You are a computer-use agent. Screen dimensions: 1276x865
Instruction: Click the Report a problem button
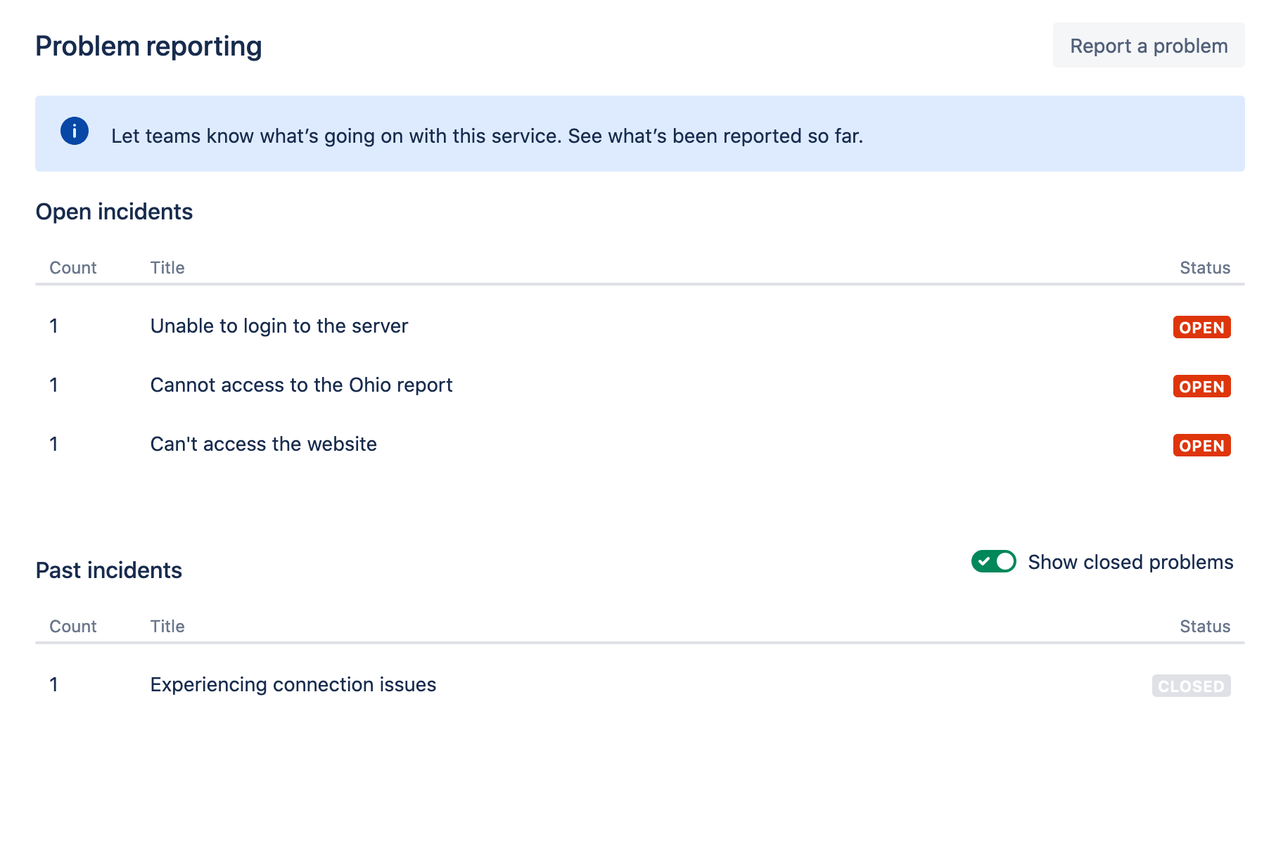1148,46
